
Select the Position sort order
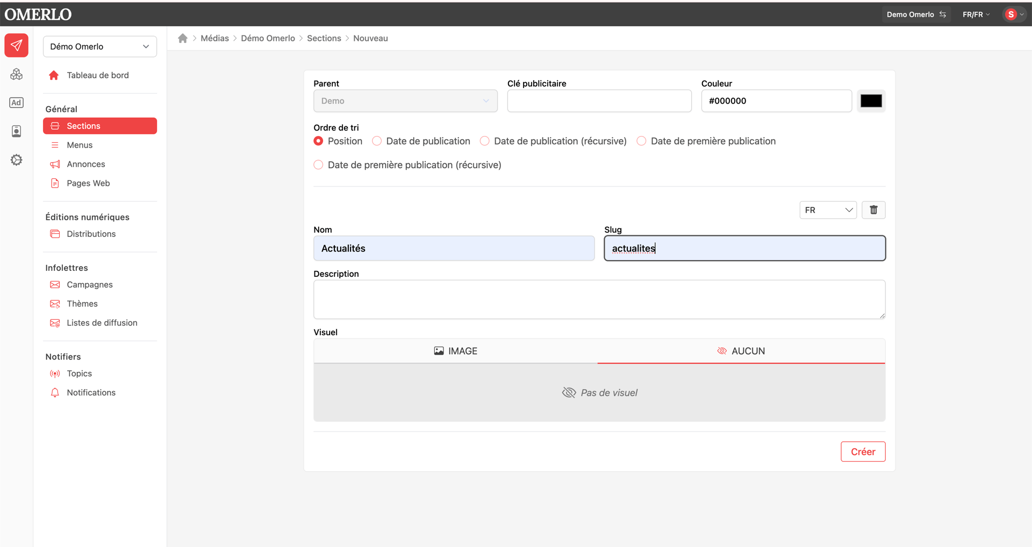[x=318, y=141]
